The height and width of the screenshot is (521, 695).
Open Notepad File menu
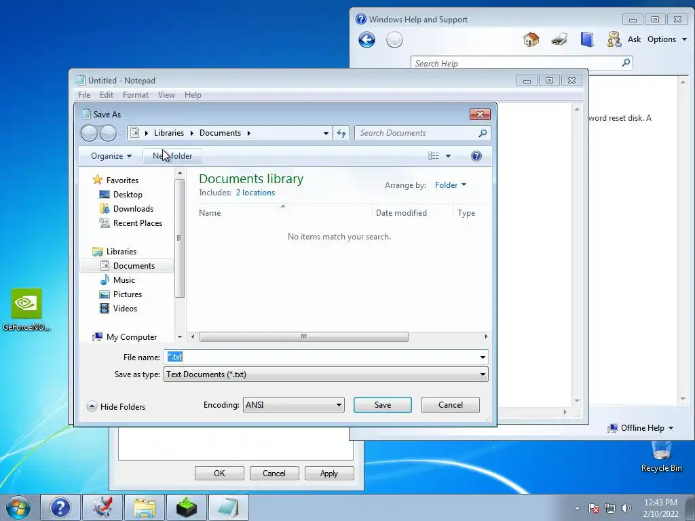[84, 95]
